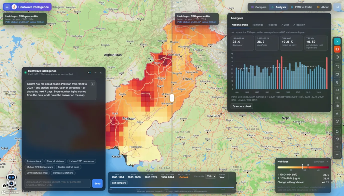Collapse the right toolbar with the chevron arrow
The image size is (344, 196).
pyautogui.click(x=337, y=41)
